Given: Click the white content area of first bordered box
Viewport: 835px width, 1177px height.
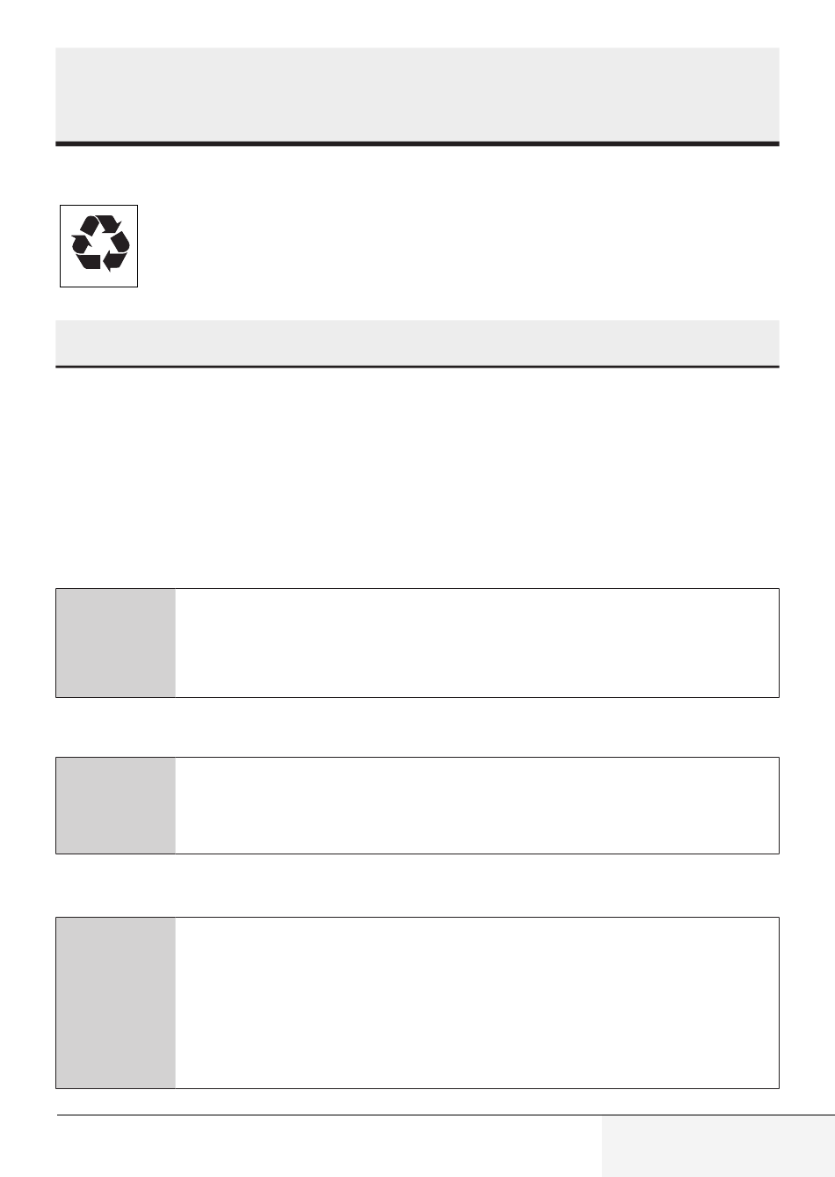Looking at the screenshot, I should click(x=476, y=643).
